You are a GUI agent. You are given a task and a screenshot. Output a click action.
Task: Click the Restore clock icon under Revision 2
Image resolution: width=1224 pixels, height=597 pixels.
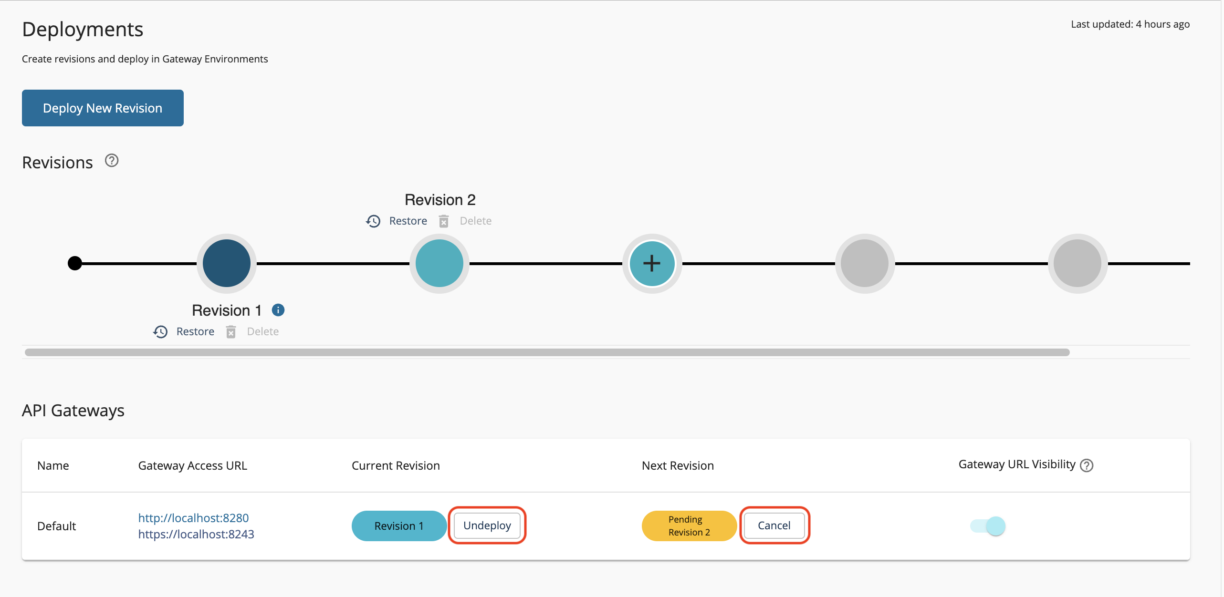pyautogui.click(x=373, y=221)
